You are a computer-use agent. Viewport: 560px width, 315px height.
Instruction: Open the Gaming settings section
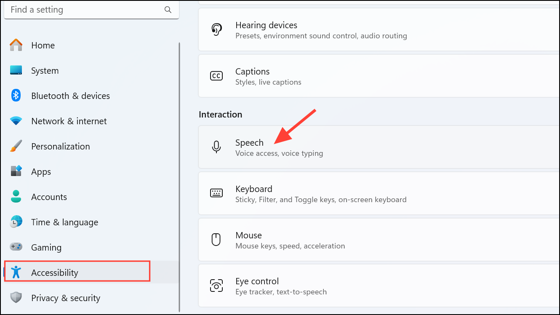pyautogui.click(x=46, y=248)
